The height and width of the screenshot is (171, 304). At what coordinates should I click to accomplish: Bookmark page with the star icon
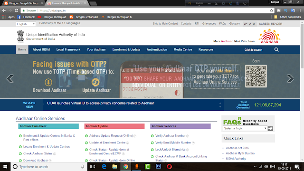[x=271, y=10]
